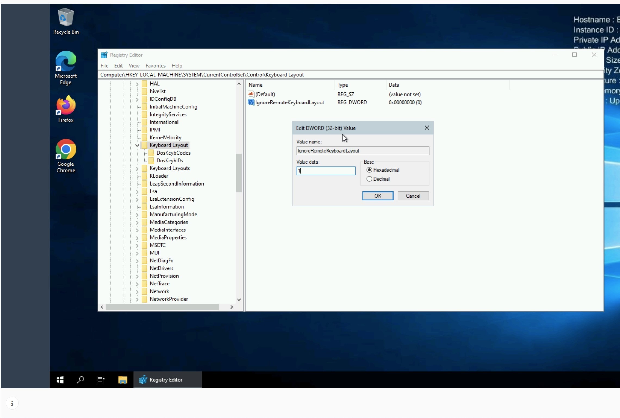Click the IgnoreRemoteKeyboardLayout DWORD icon

(x=251, y=102)
